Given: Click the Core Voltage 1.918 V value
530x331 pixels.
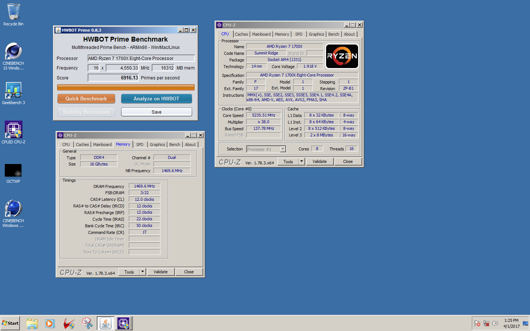Looking at the screenshot, I should point(310,66).
